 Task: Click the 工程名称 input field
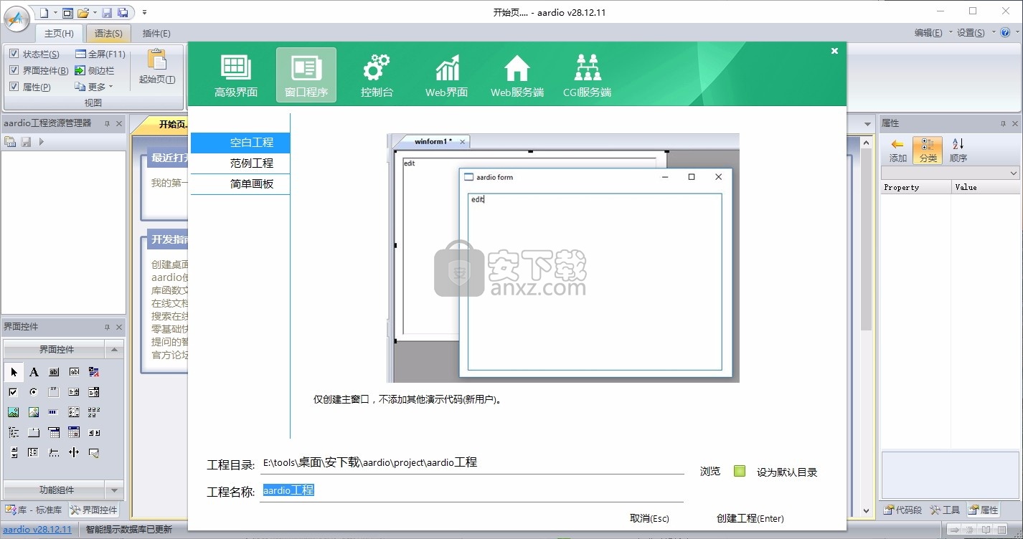(472, 490)
